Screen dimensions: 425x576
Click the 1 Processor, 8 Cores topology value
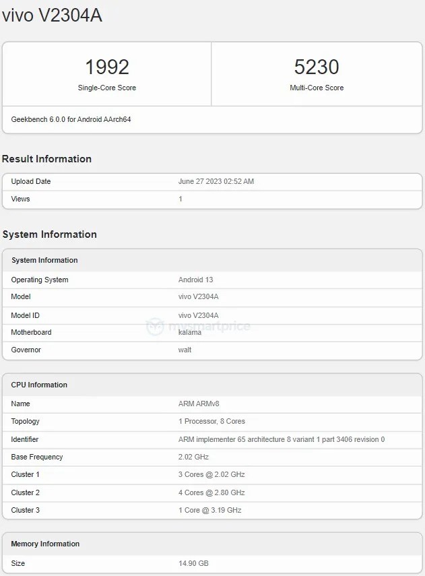click(211, 421)
